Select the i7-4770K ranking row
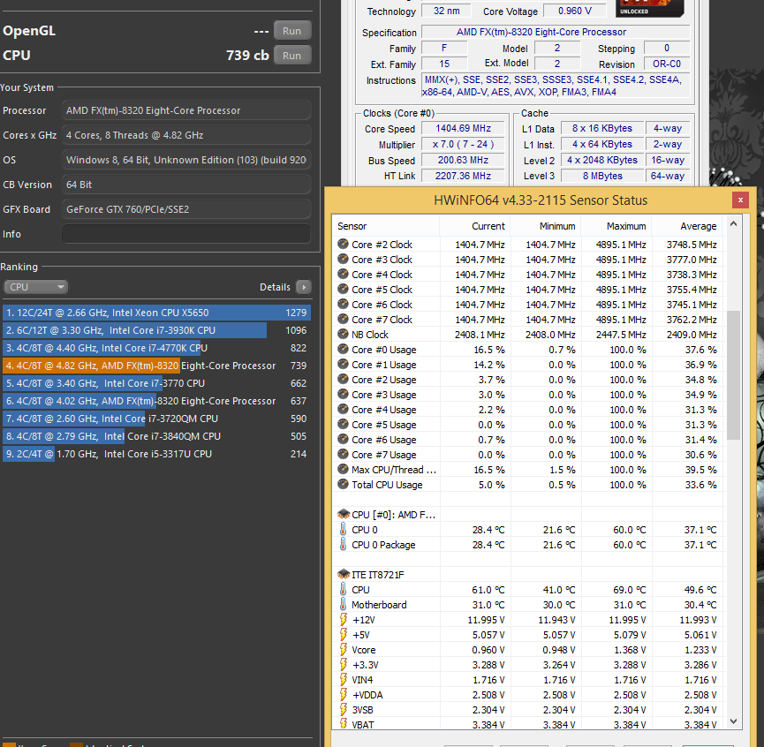 (x=156, y=348)
